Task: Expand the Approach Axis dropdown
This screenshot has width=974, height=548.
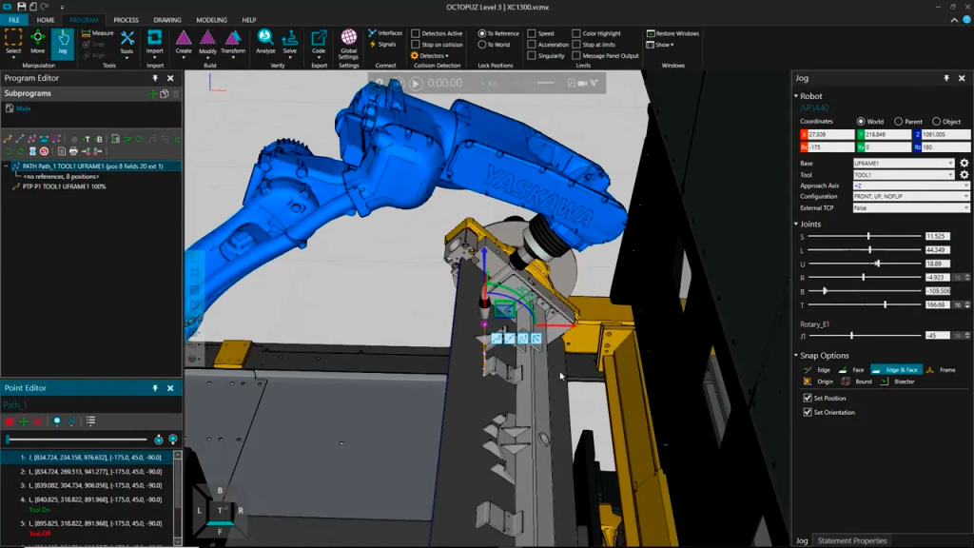Action: 966,186
